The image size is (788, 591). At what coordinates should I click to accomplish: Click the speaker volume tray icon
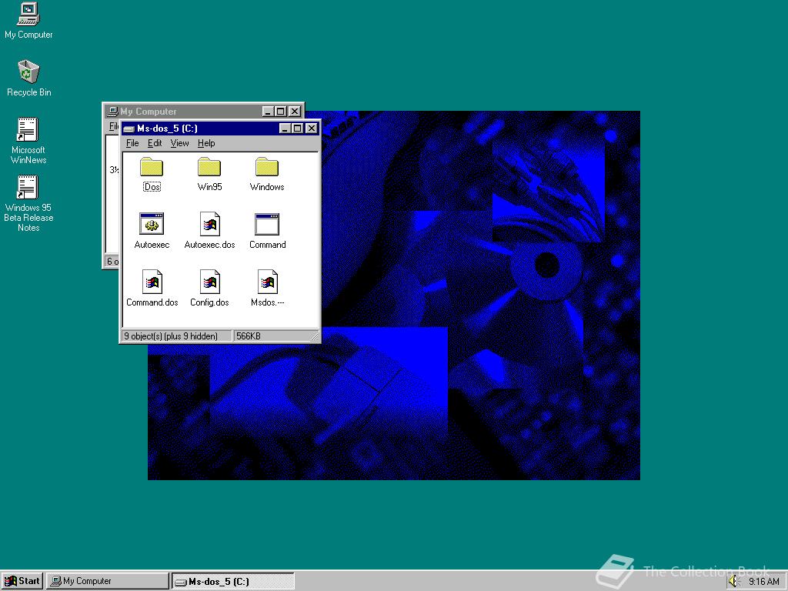point(733,581)
